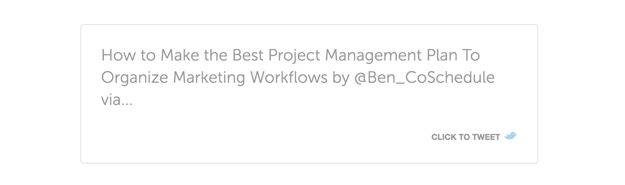Click the Twitter bird icon

(511, 136)
